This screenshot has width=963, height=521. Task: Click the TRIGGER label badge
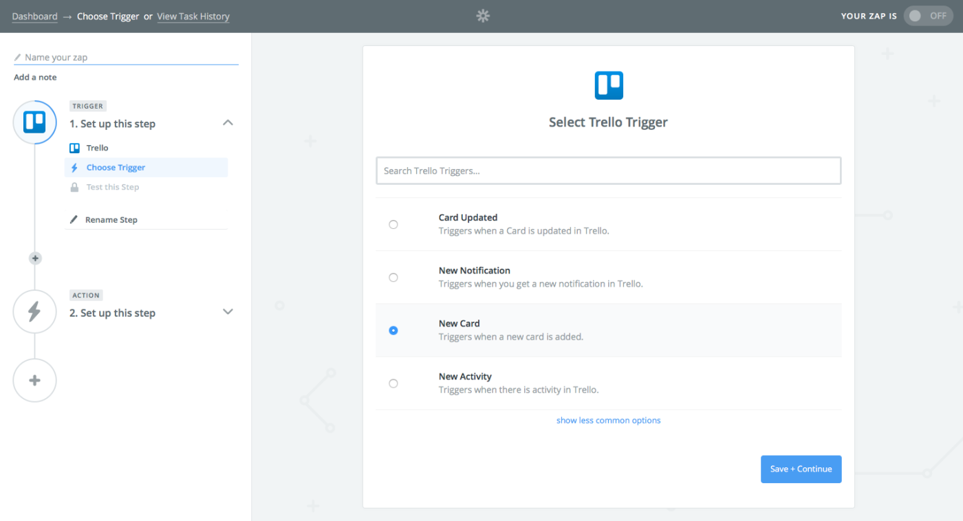pyautogui.click(x=87, y=106)
